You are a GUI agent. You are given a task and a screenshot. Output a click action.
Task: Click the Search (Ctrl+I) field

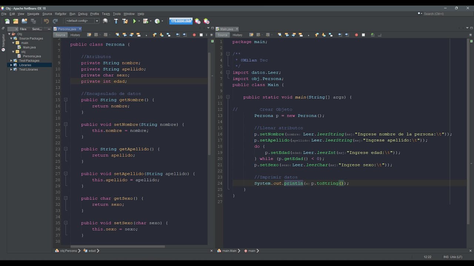point(443,14)
